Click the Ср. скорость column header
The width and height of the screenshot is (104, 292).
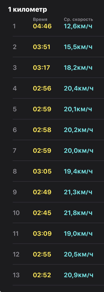(79, 19)
